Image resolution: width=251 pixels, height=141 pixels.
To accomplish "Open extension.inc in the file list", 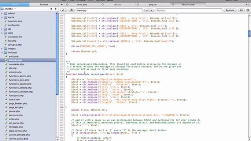I will 15,37.
